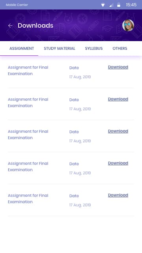Tap the Downloads header title
Image resolution: width=142 pixels, height=253 pixels.
coord(35,25)
